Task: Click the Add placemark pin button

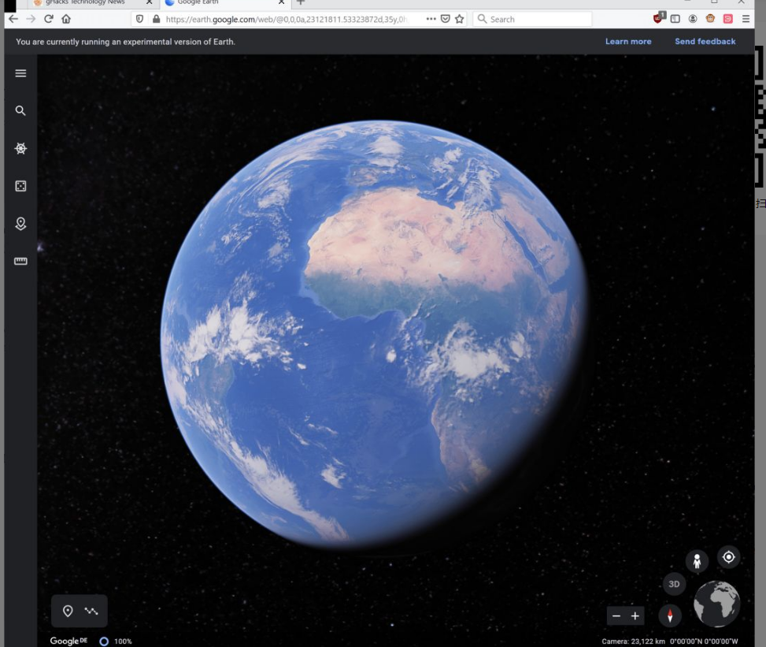Action: tap(68, 611)
